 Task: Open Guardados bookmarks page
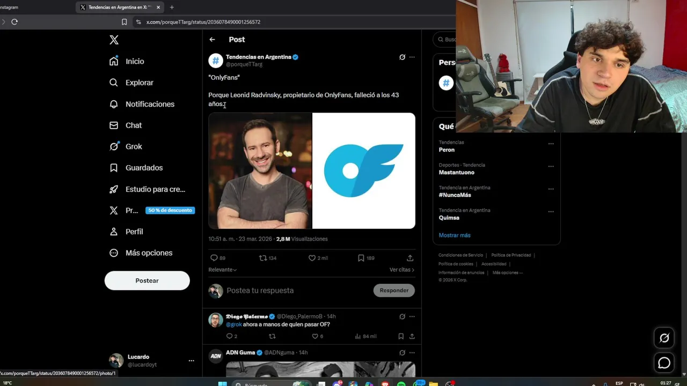pos(136,168)
